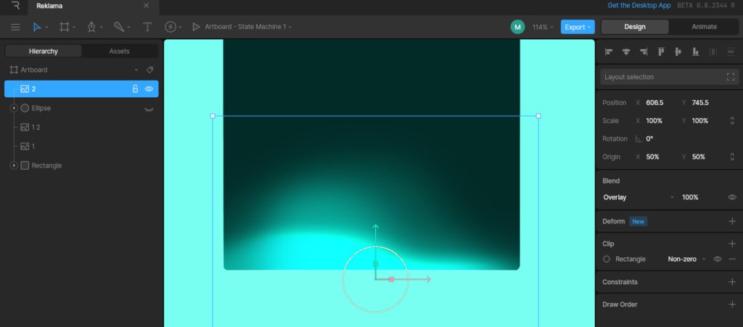Show the hidden Ellipse layer

[x=149, y=109]
